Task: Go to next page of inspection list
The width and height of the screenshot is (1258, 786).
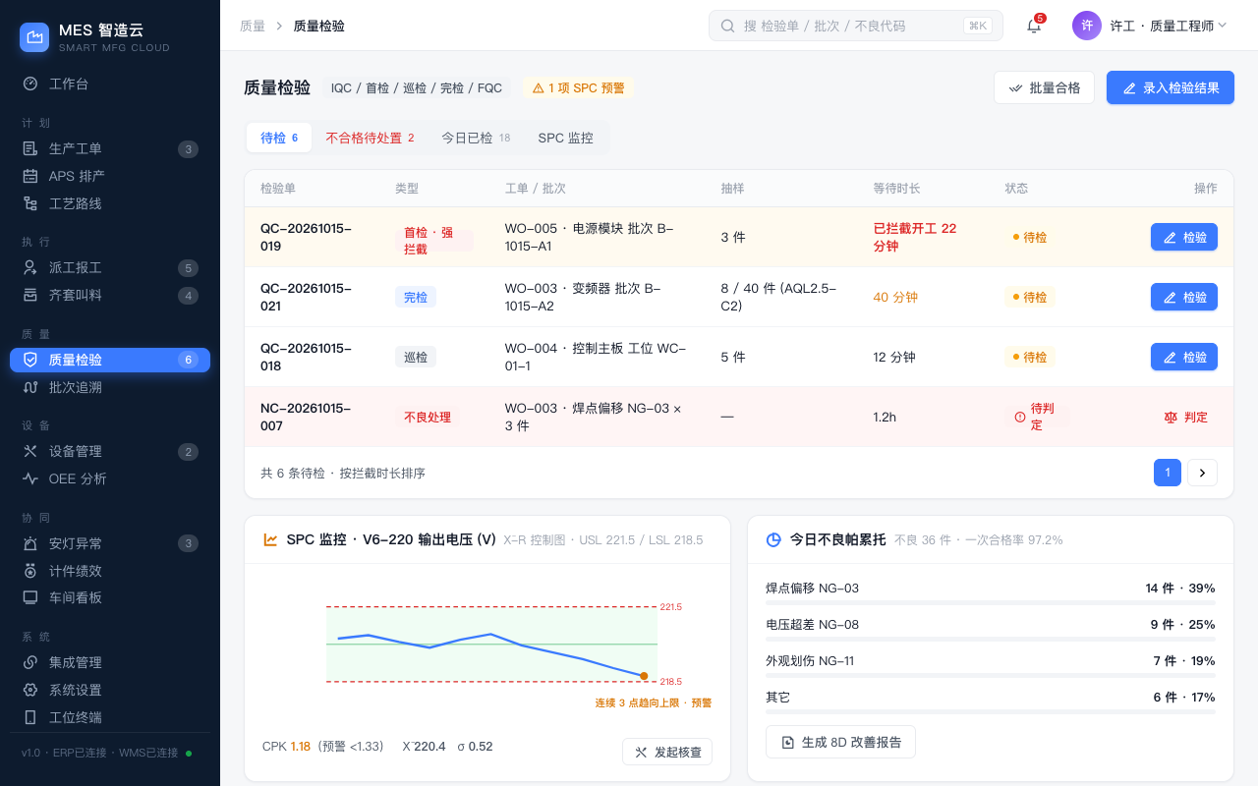Action: pos(1202,473)
